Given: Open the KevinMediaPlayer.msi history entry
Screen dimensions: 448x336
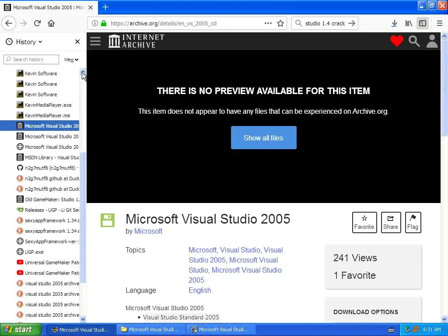Looking at the screenshot, I should click(44, 115).
